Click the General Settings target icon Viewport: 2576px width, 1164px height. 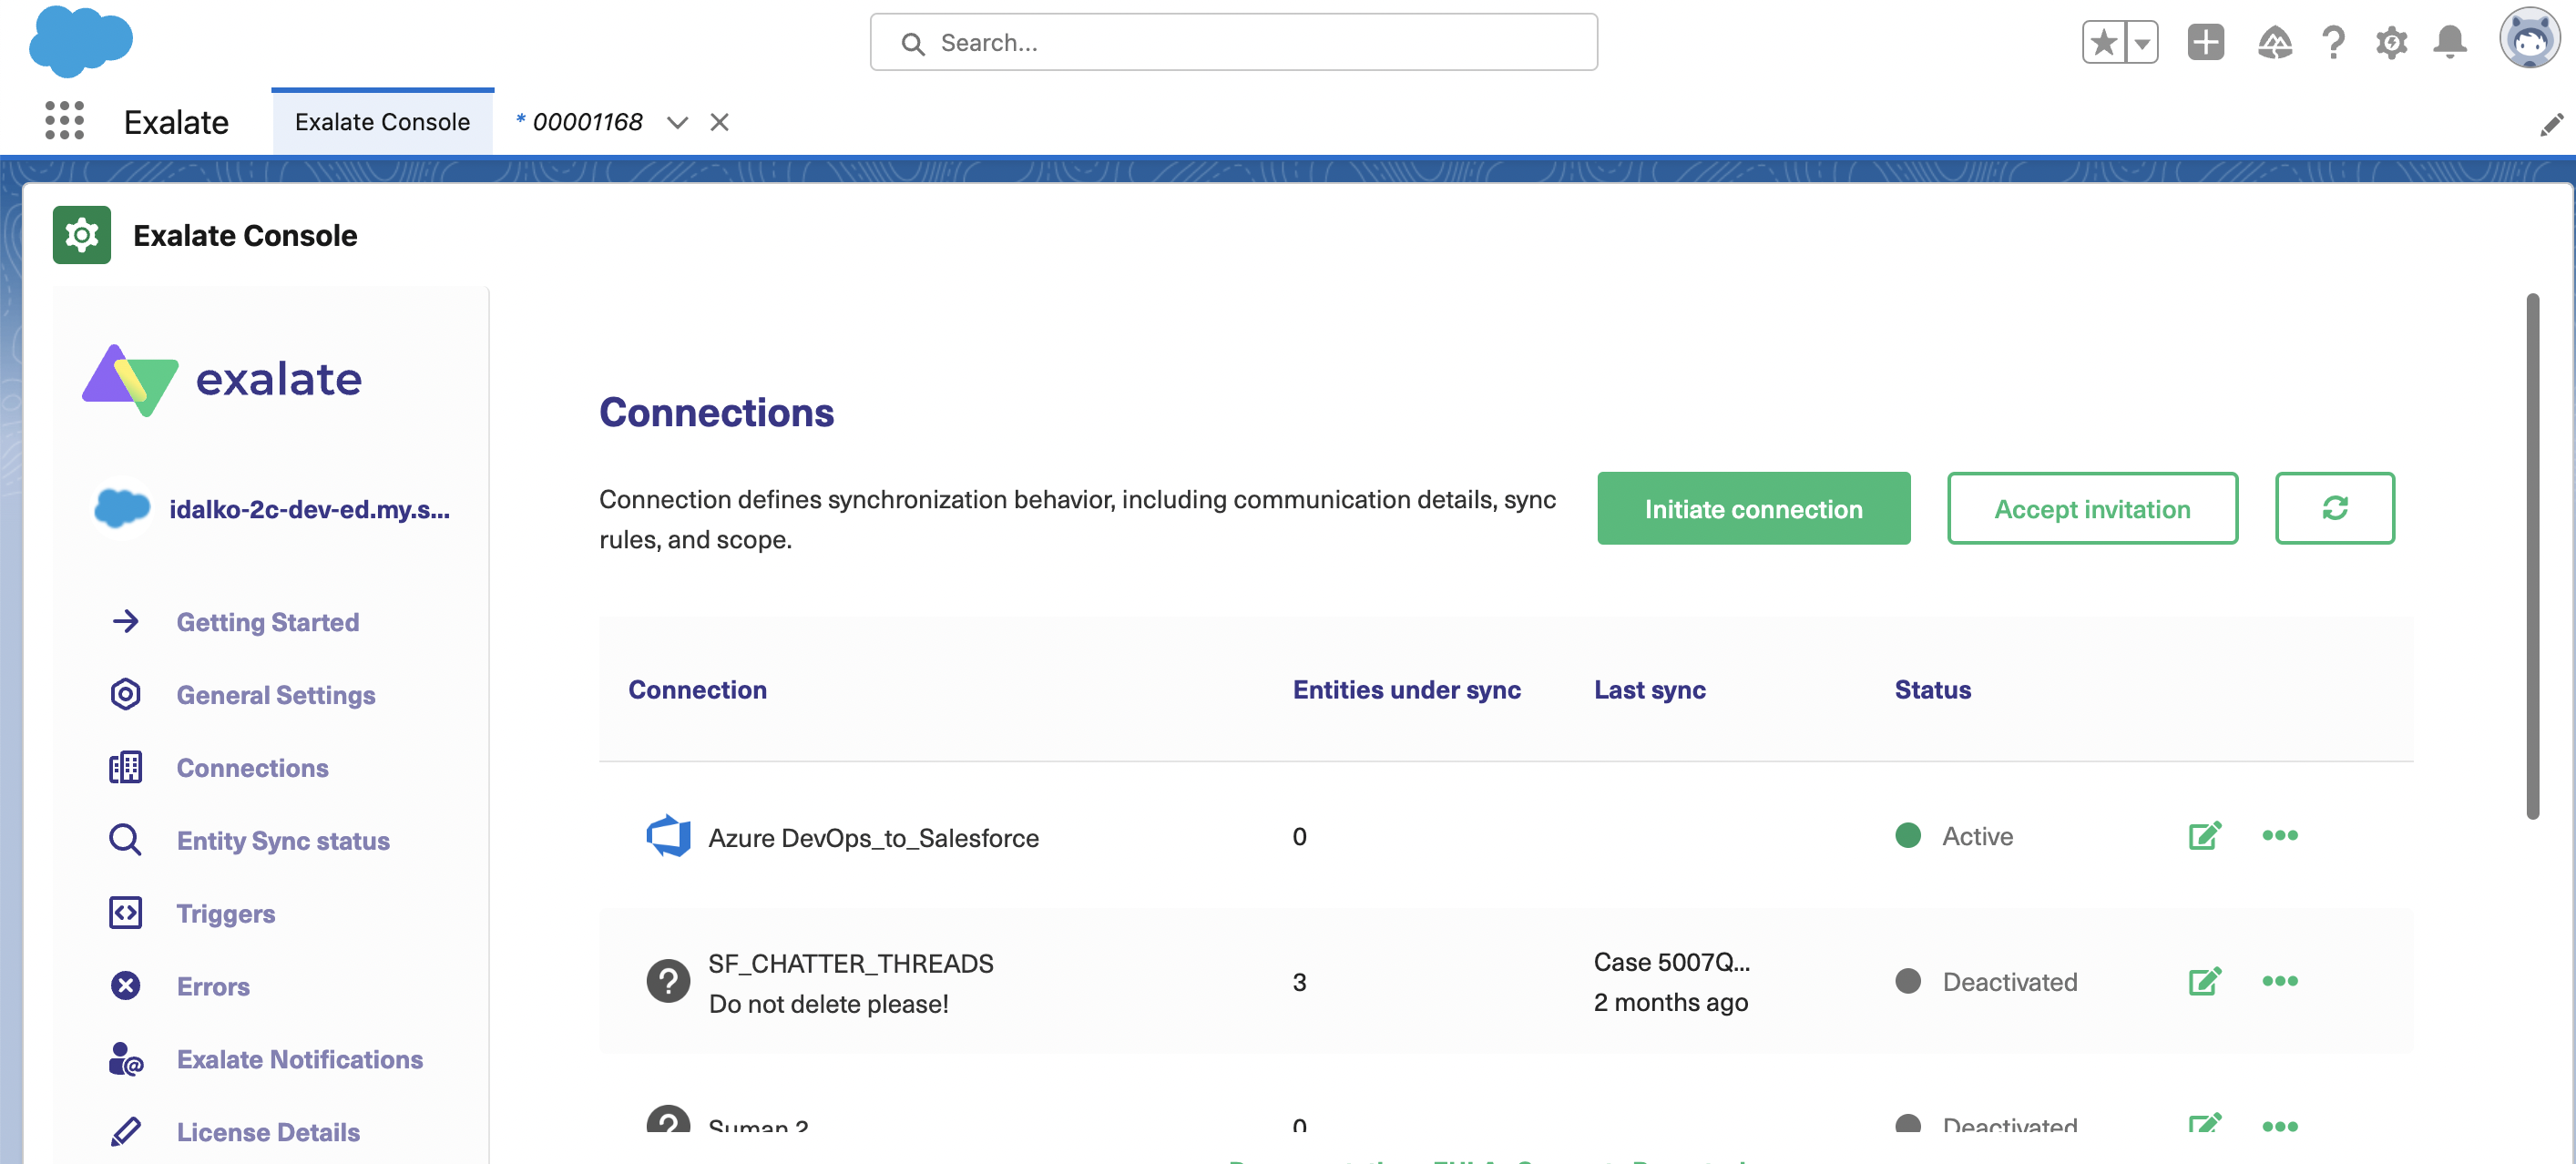click(125, 693)
